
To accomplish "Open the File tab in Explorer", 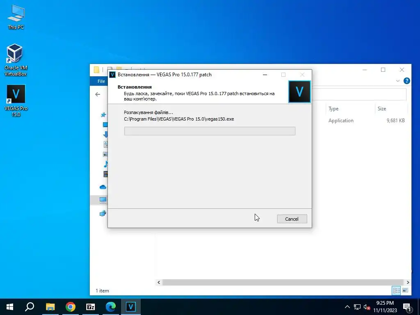I will [x=101, y=81].
